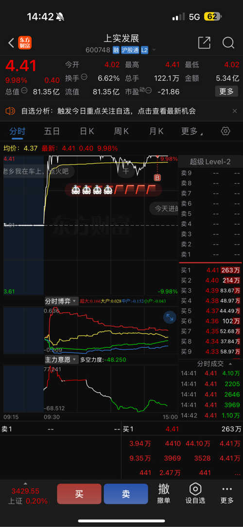Screen dimensions: 243x527
Task: Tap the blue 卖 sell button
Action: (126, 494)
